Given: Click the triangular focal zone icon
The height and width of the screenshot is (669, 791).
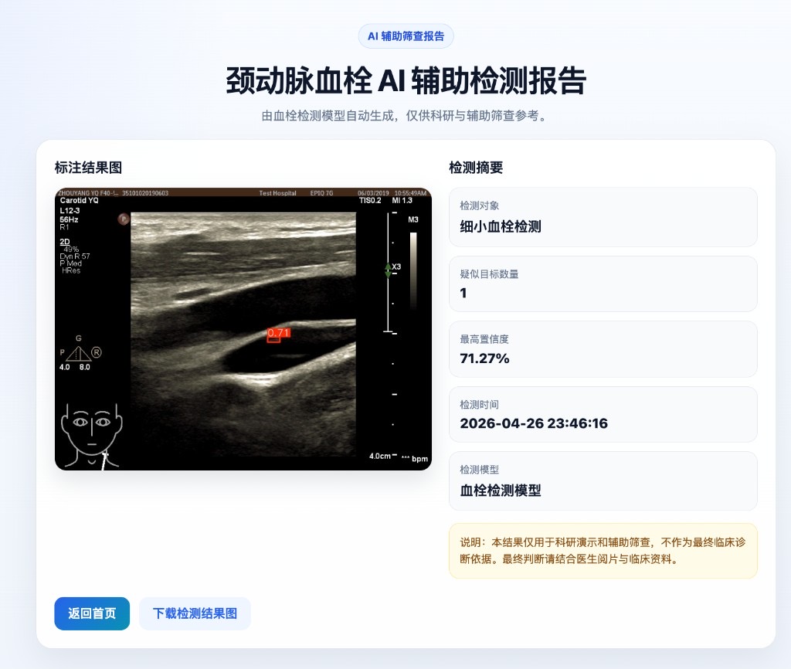Looking at the screenshot, I should click(x=78, y=354).
